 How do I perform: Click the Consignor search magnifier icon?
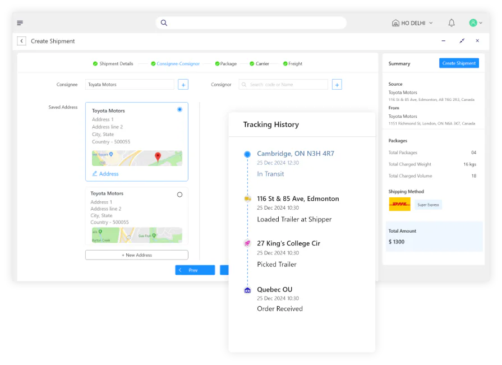pos(244,85)
